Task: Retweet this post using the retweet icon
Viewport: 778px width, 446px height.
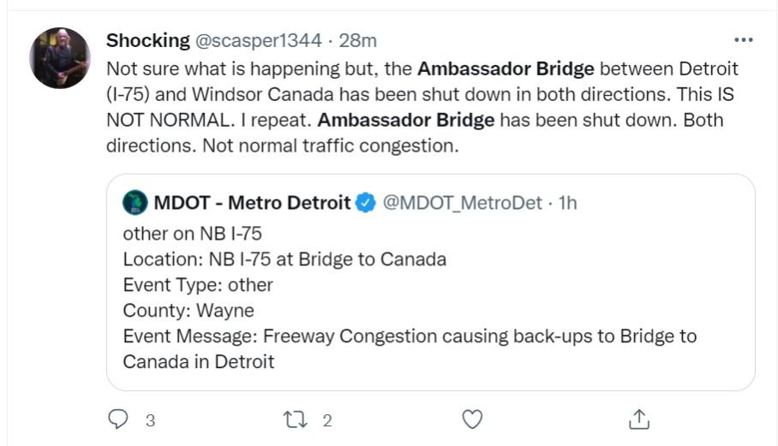Action: tap(293, 419)
